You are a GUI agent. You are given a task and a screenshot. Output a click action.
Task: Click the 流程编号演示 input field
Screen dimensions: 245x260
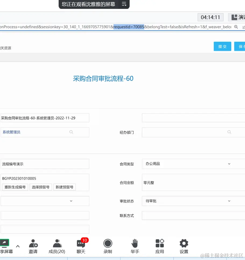pyautogui.click(x=45, y=164)
